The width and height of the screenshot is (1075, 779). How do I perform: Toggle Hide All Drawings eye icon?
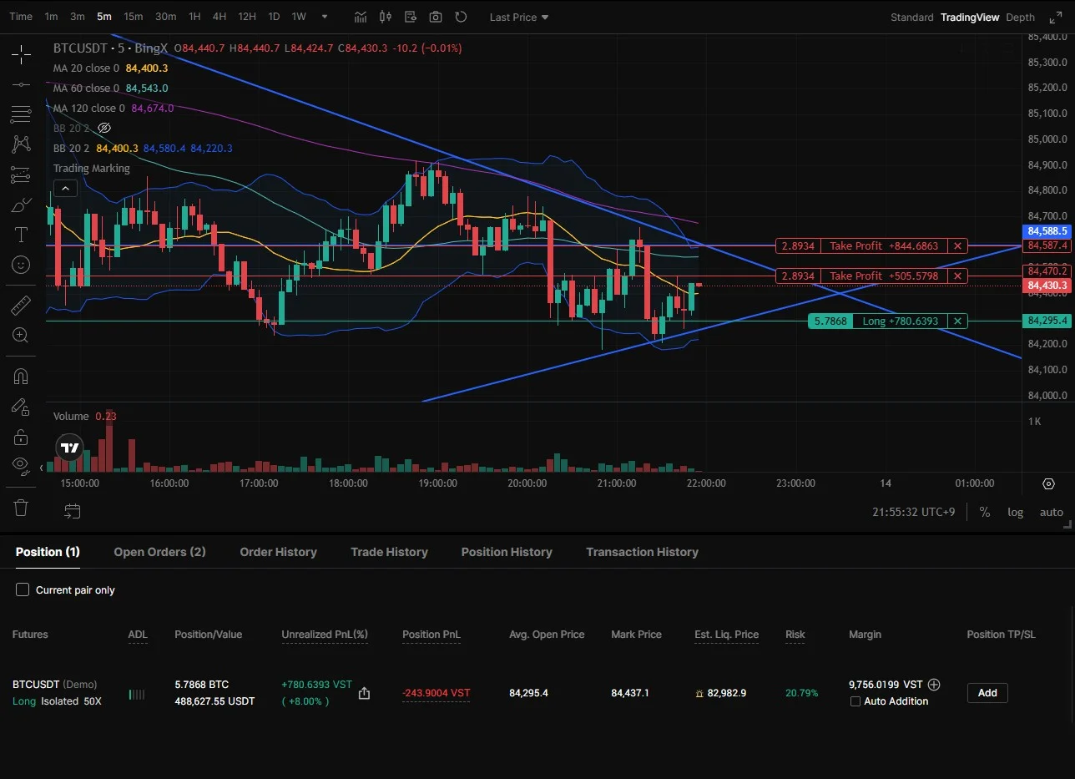(21, 464)
